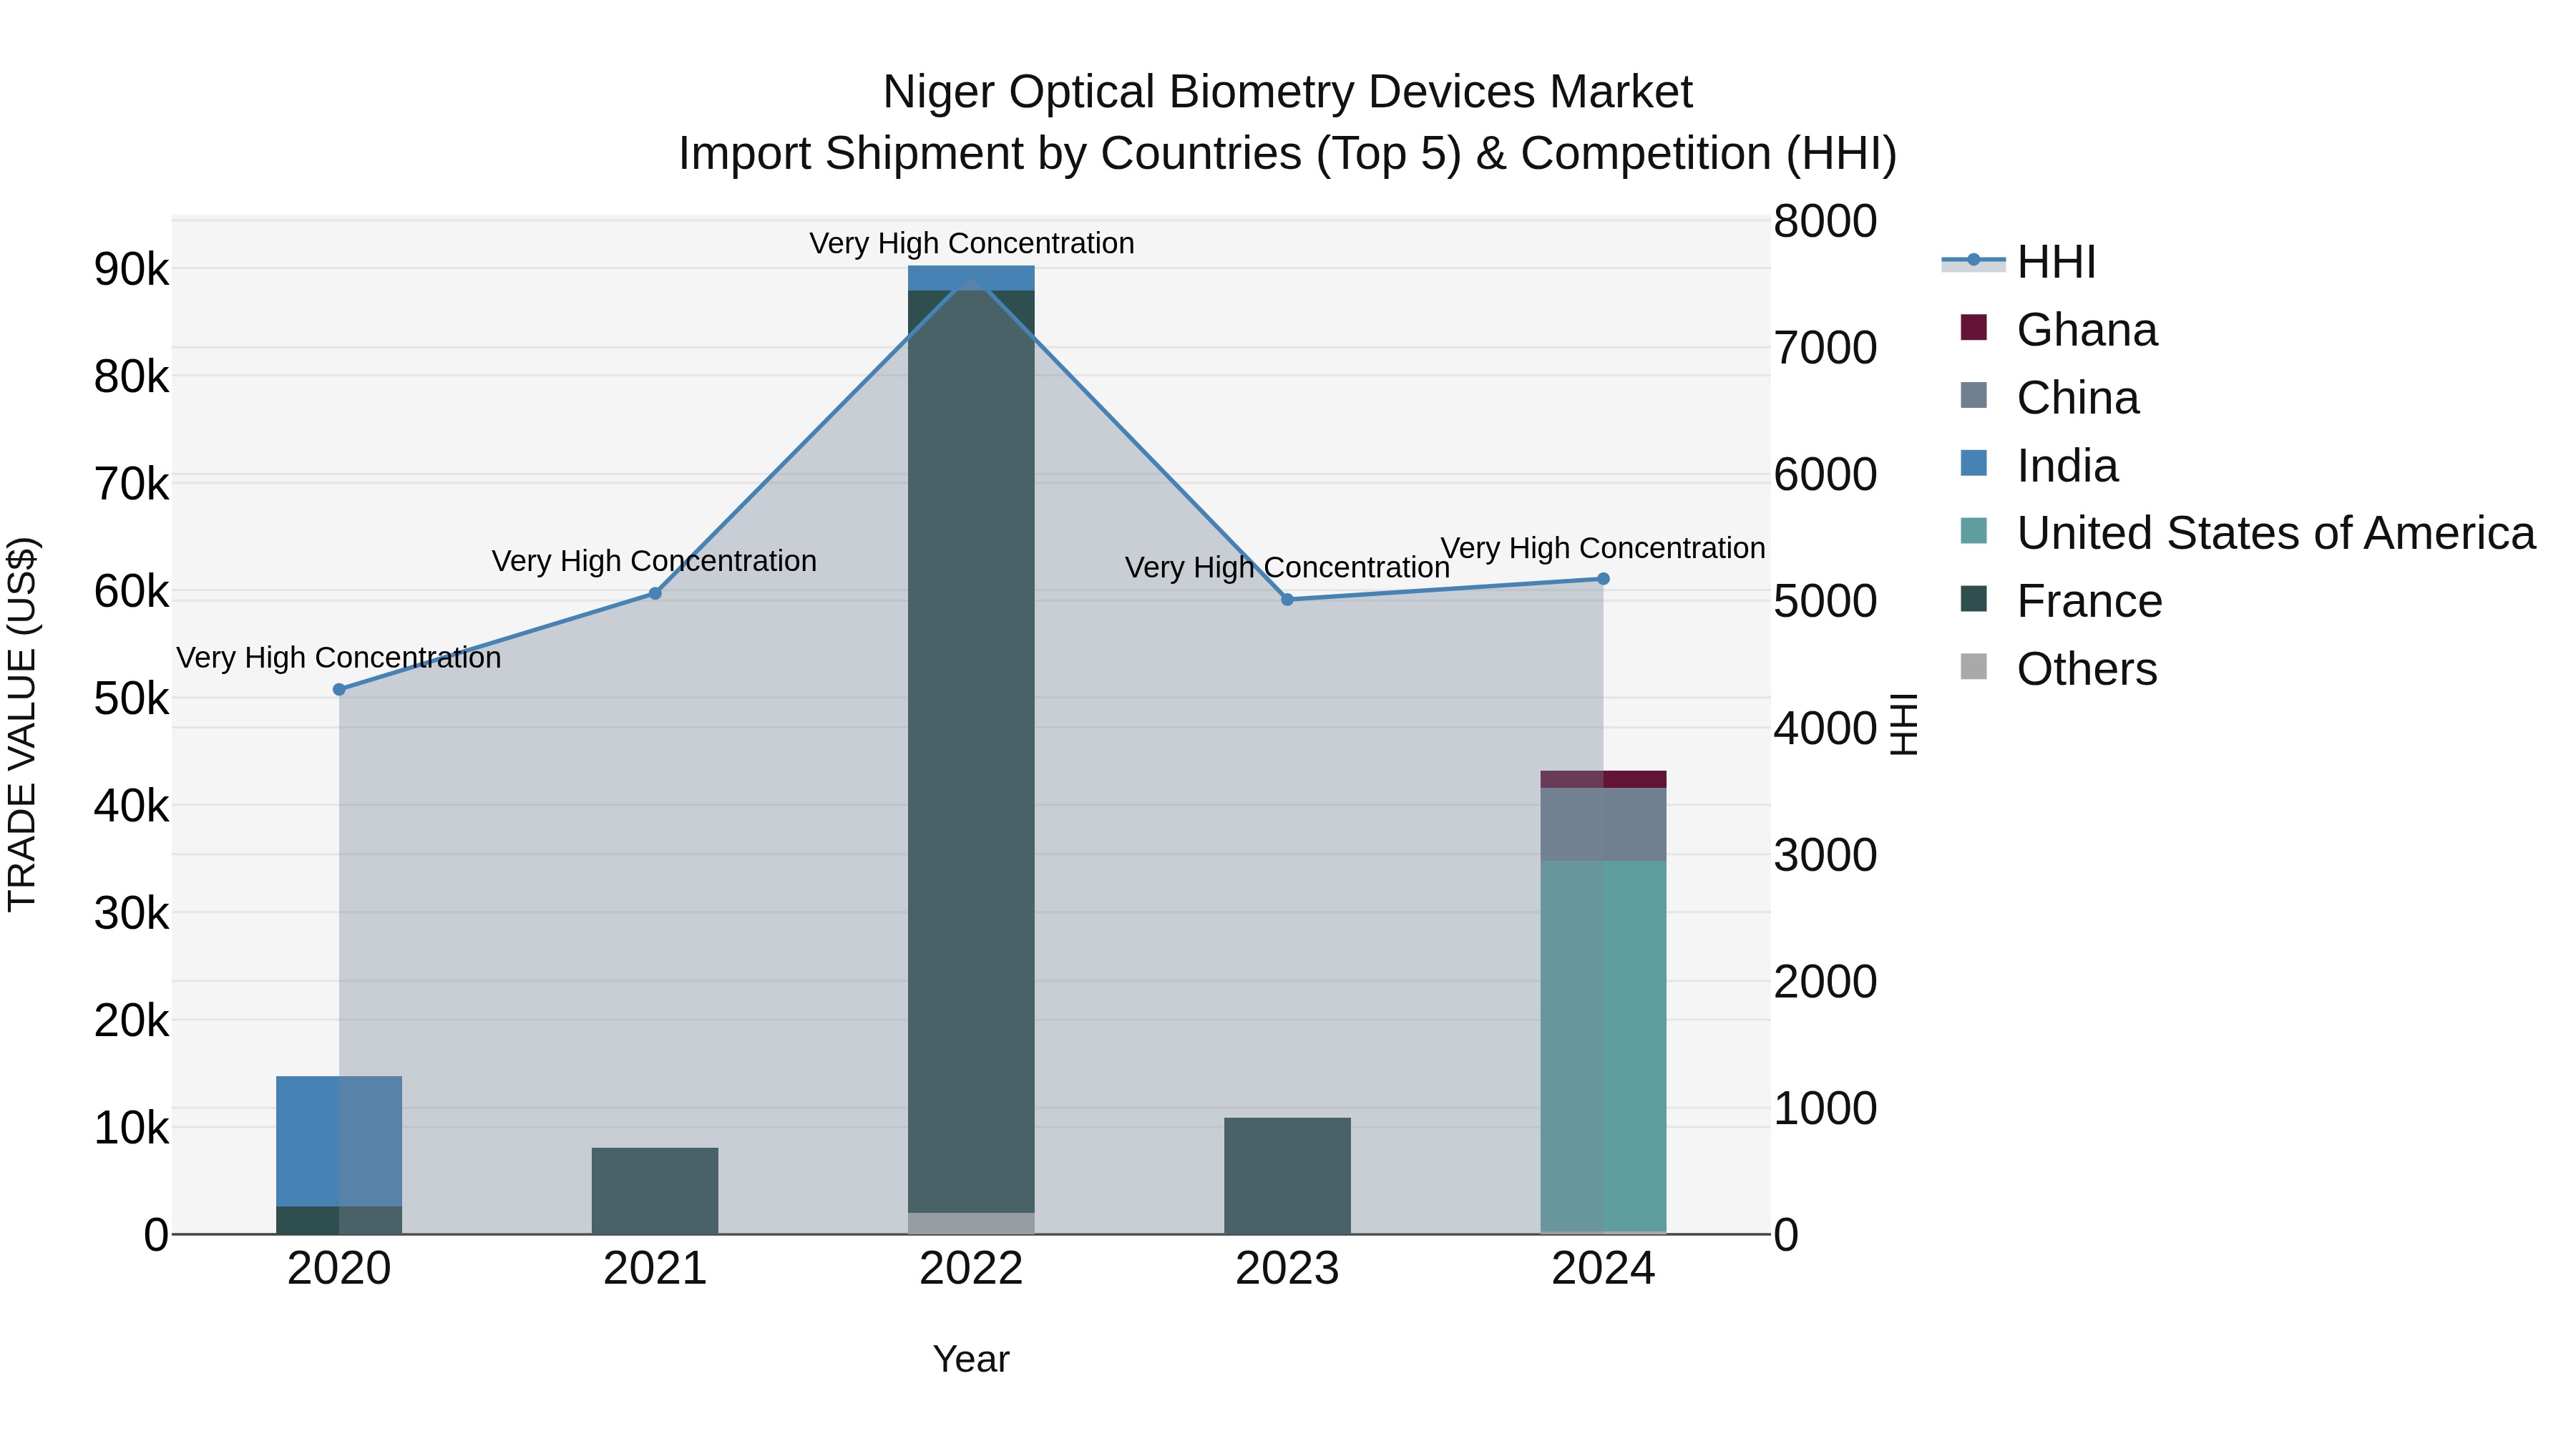Click the 2023 France bar
This screenshot has width=2576, height=1449.
click(1287, 1175)
